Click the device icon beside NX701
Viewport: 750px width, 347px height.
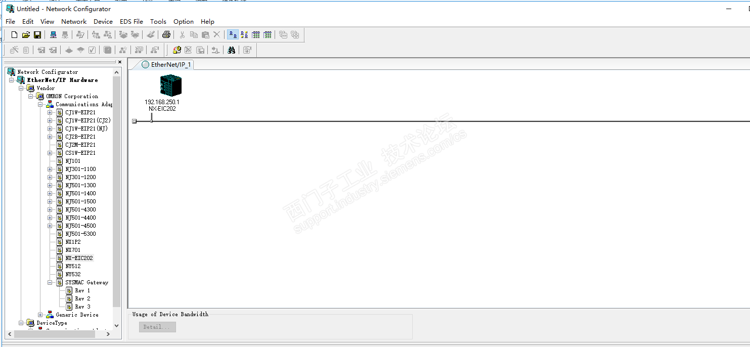60,250
